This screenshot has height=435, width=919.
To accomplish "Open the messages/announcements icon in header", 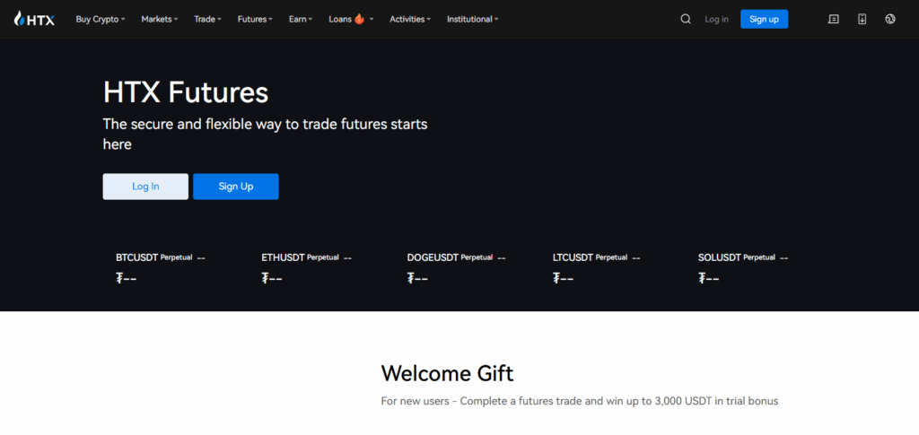I will tap(833, 19).
